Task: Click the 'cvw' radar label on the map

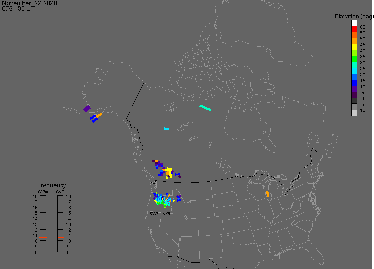Action: point(154,213)
